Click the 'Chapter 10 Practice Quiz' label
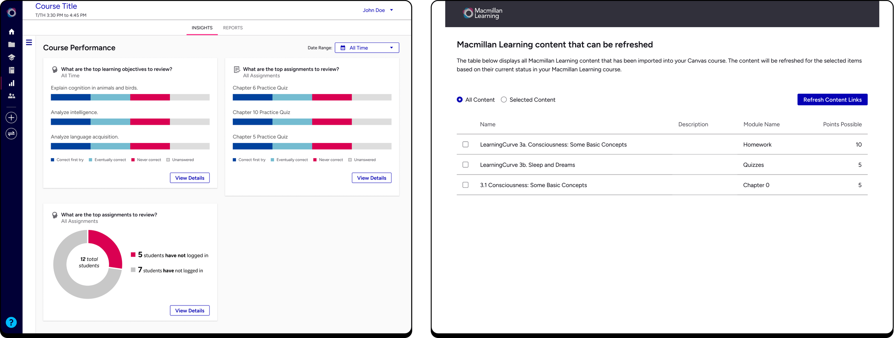The image size is (894, 338). point(261,112)
